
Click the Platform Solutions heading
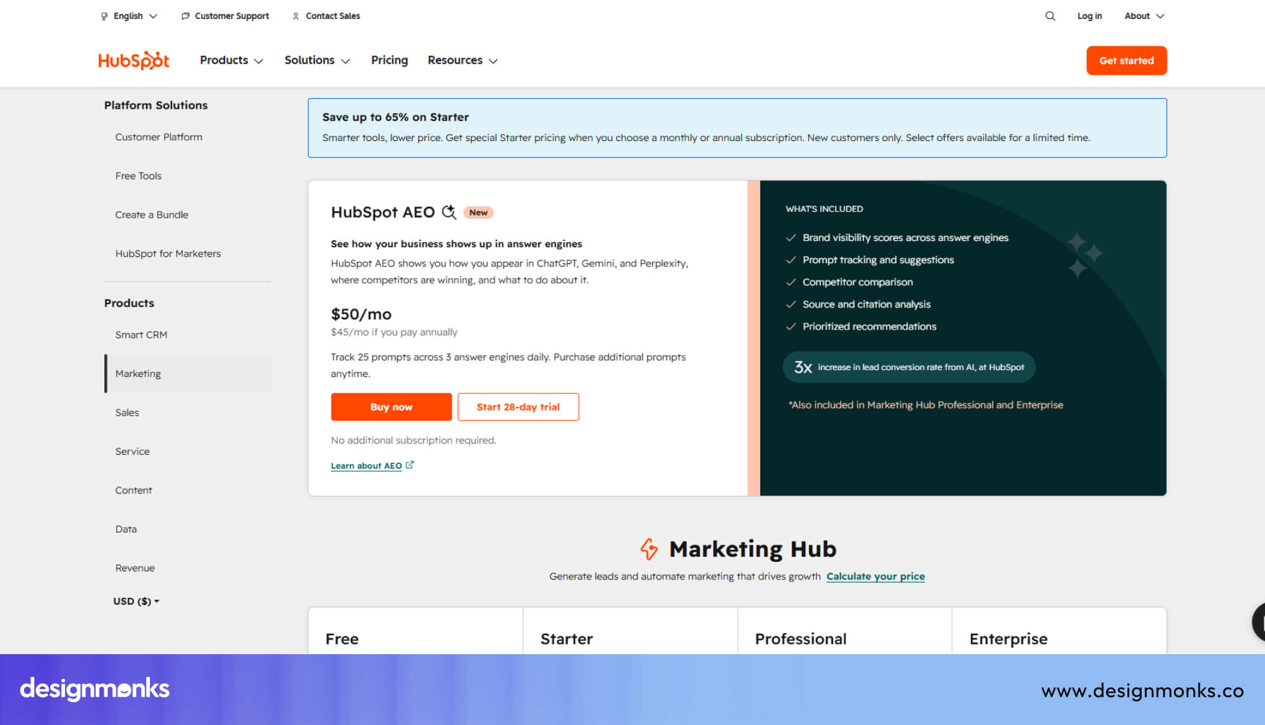(156, 105)
